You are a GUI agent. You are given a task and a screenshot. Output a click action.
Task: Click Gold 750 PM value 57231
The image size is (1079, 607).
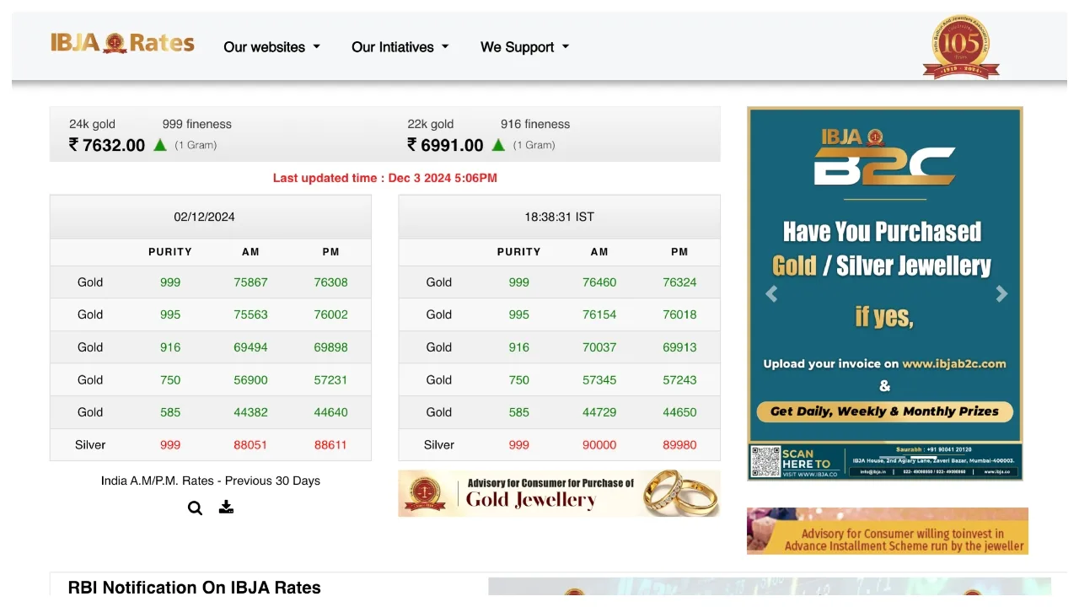point(330,380)
